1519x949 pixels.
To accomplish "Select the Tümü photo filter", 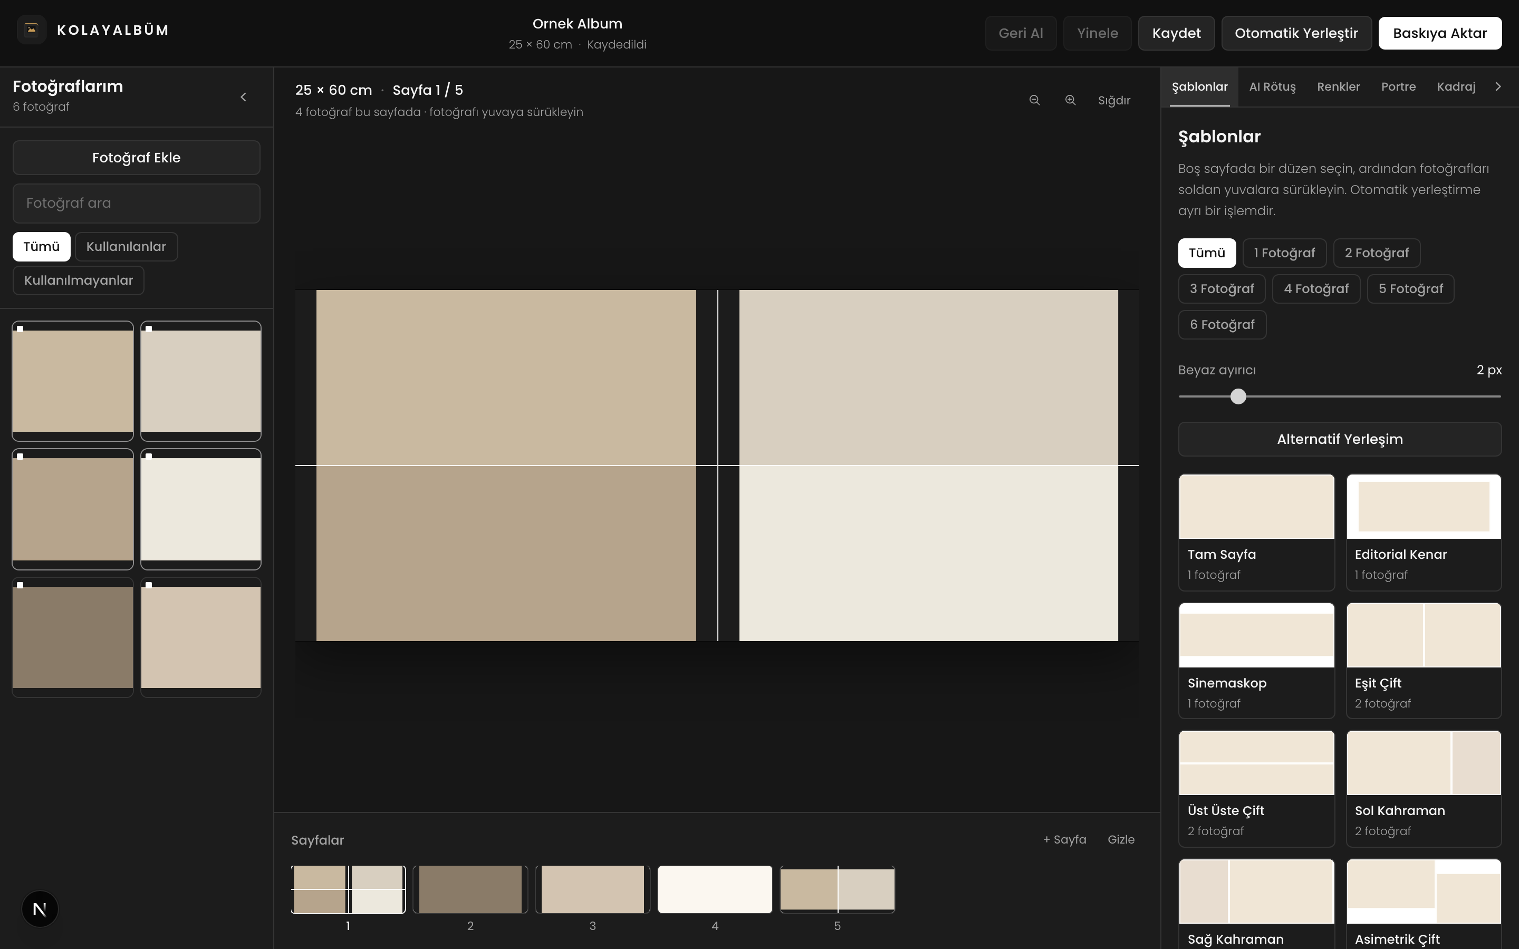I will tap(42, 247).
